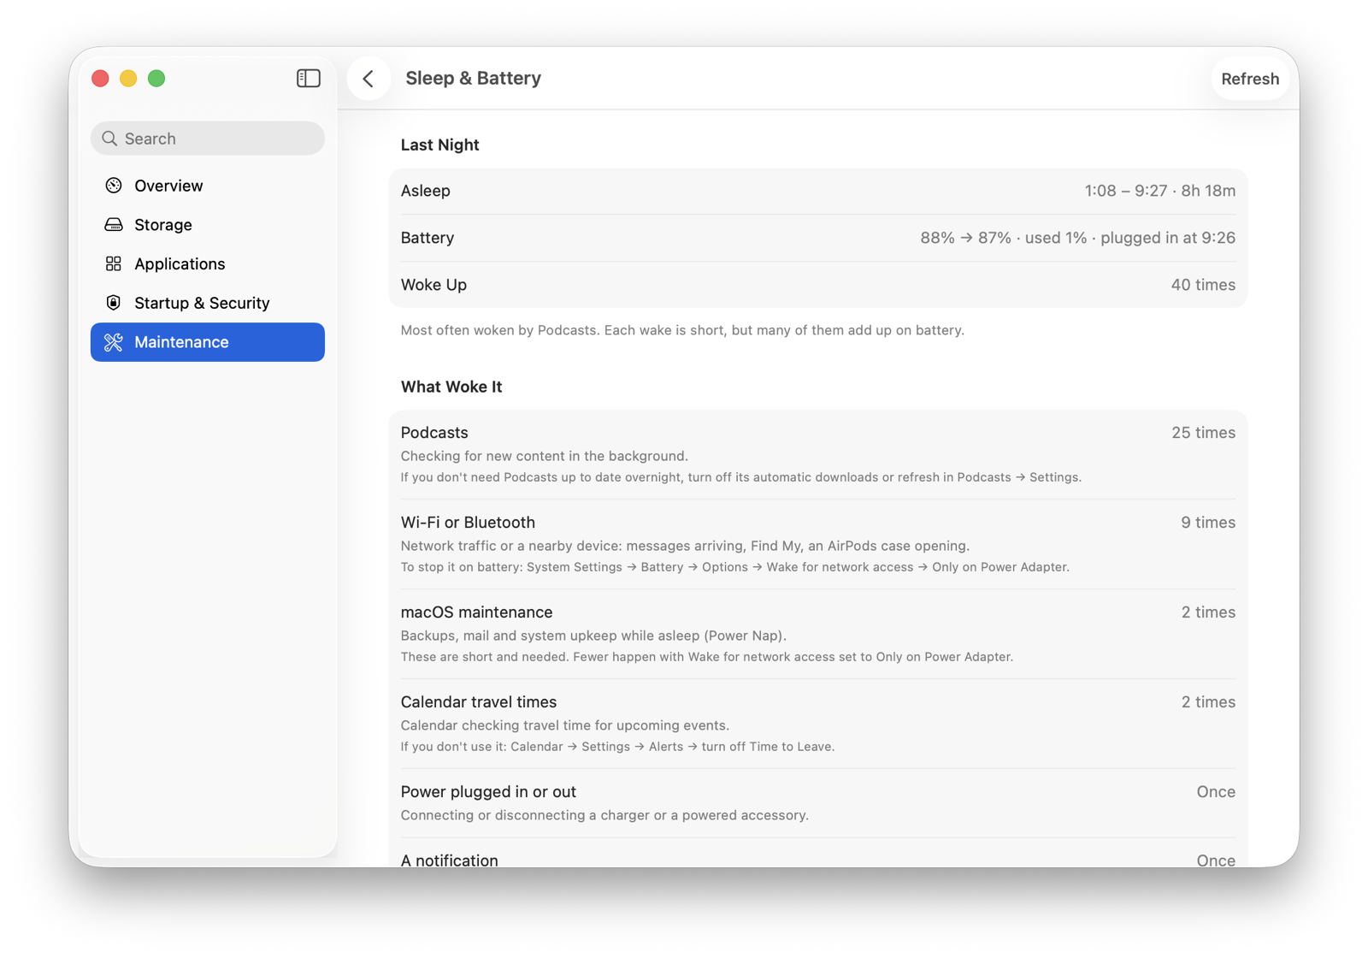
Task: Select the Battery row label
Action: [x=427, y=238]
